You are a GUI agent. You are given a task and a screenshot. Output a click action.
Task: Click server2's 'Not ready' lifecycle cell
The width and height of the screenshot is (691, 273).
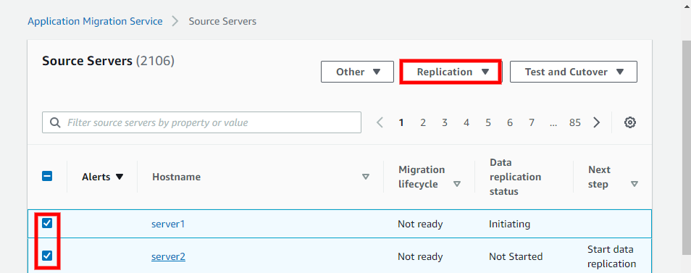coord(420,256)
